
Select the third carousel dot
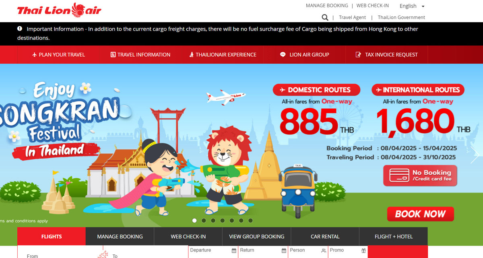click(x=213, y=221)
